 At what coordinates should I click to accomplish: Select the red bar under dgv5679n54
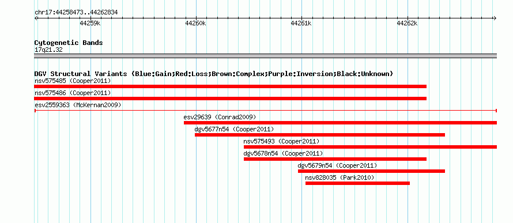[371, 171]
